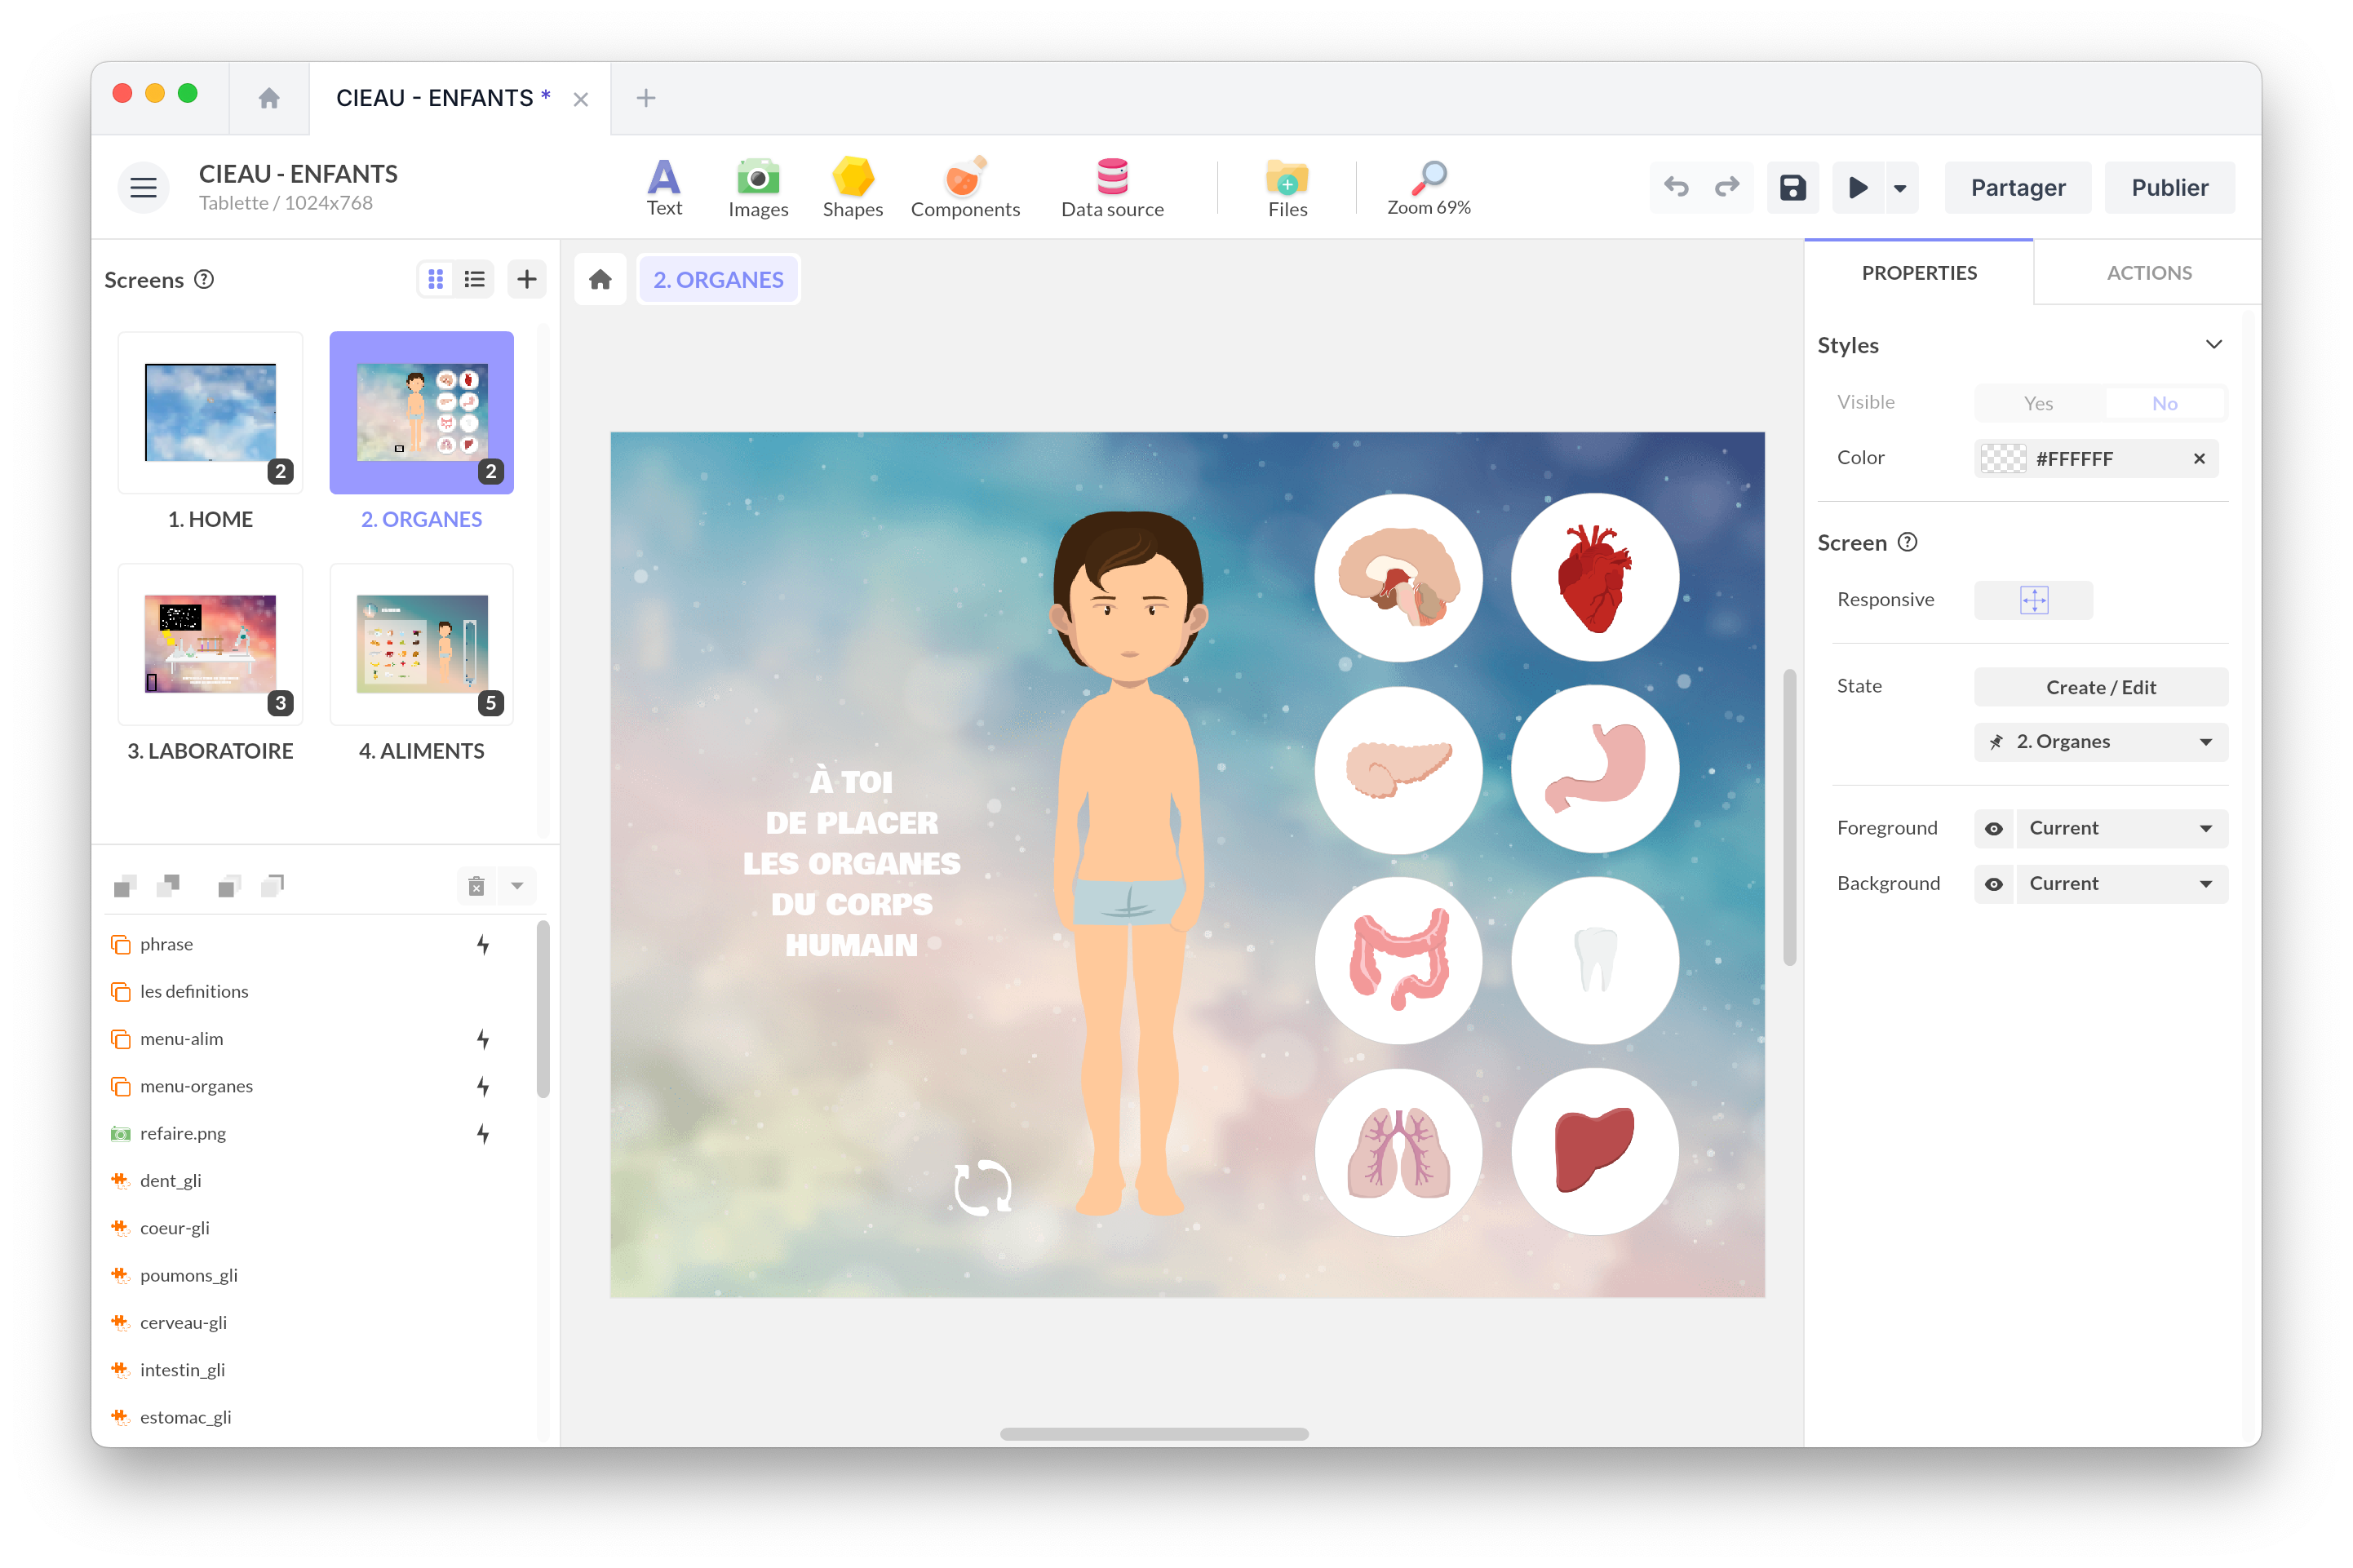
Task: Collapse the Styles section
Action: 2214,344
